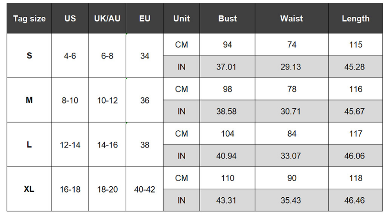Select the Bust column header
The image size is (387, 215).
227,19
